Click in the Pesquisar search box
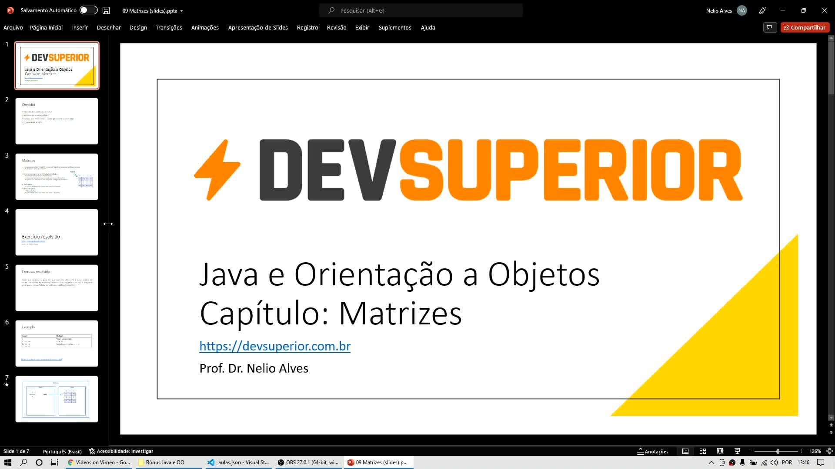835x469 pixels. (421, 10)
